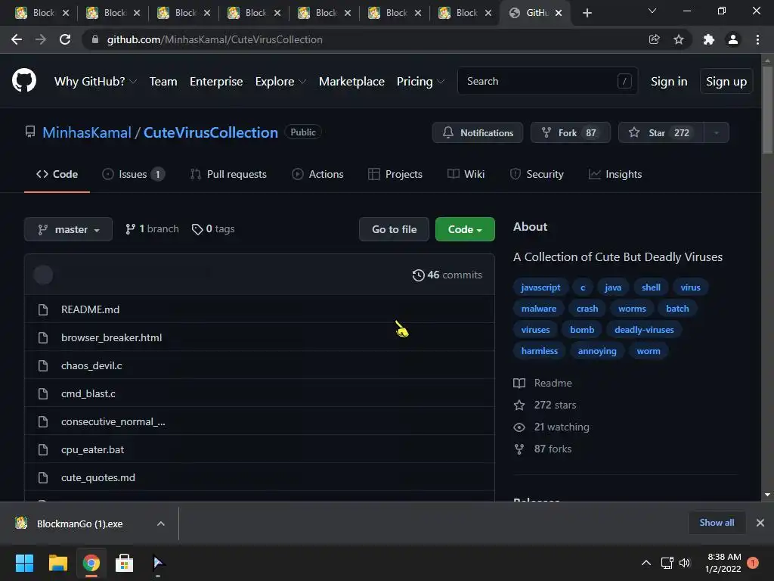Image resolution: width=774 pixels, height=581 pixels.
Task: Open Insights tab
Action: coord(615,175)
